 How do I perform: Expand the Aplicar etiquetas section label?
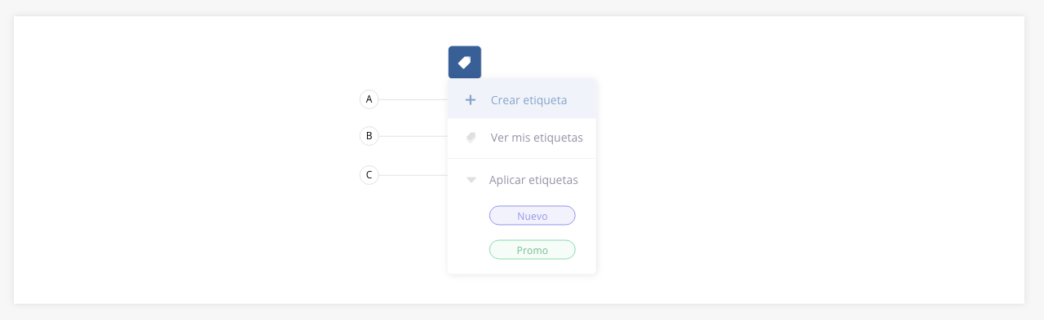[533, 180]
